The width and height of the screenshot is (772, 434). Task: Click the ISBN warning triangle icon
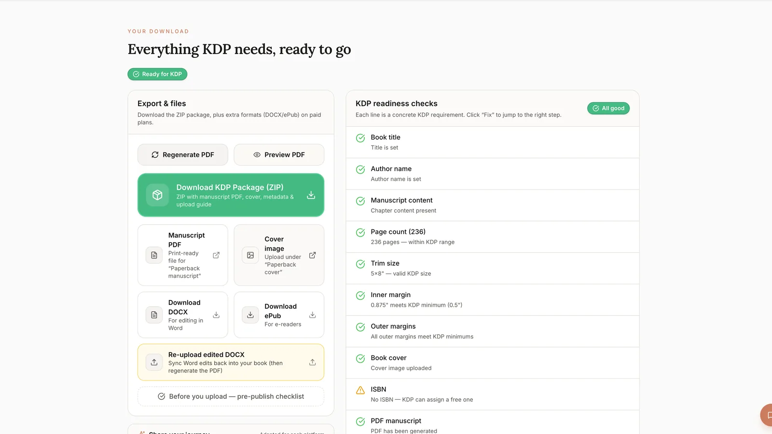pyautogui.click(x=360, y=390)
